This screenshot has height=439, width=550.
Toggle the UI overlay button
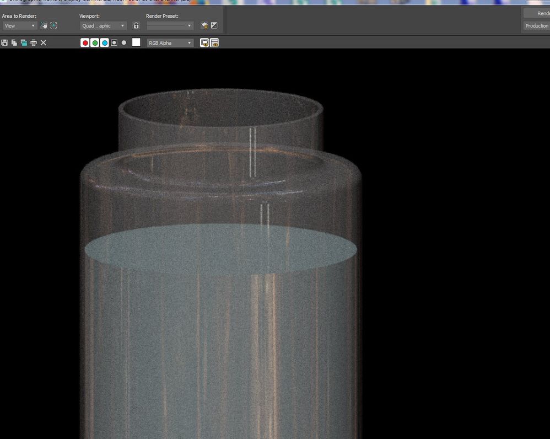(204, 43)
